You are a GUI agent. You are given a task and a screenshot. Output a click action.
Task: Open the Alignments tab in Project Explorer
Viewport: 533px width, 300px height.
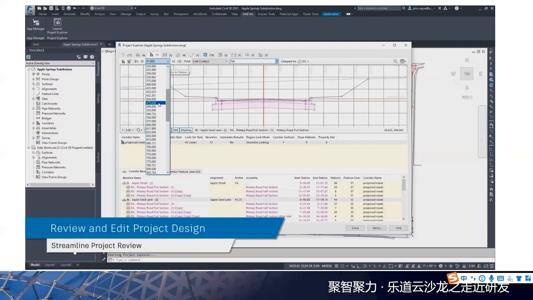(126, 55)
